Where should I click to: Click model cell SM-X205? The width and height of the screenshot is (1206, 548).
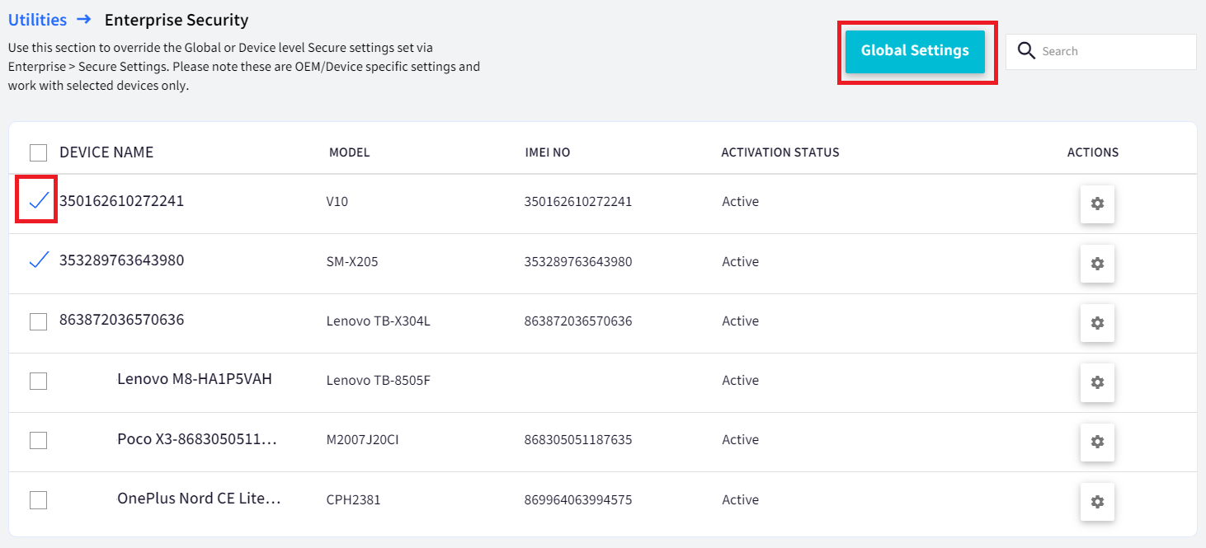(352, 262)
